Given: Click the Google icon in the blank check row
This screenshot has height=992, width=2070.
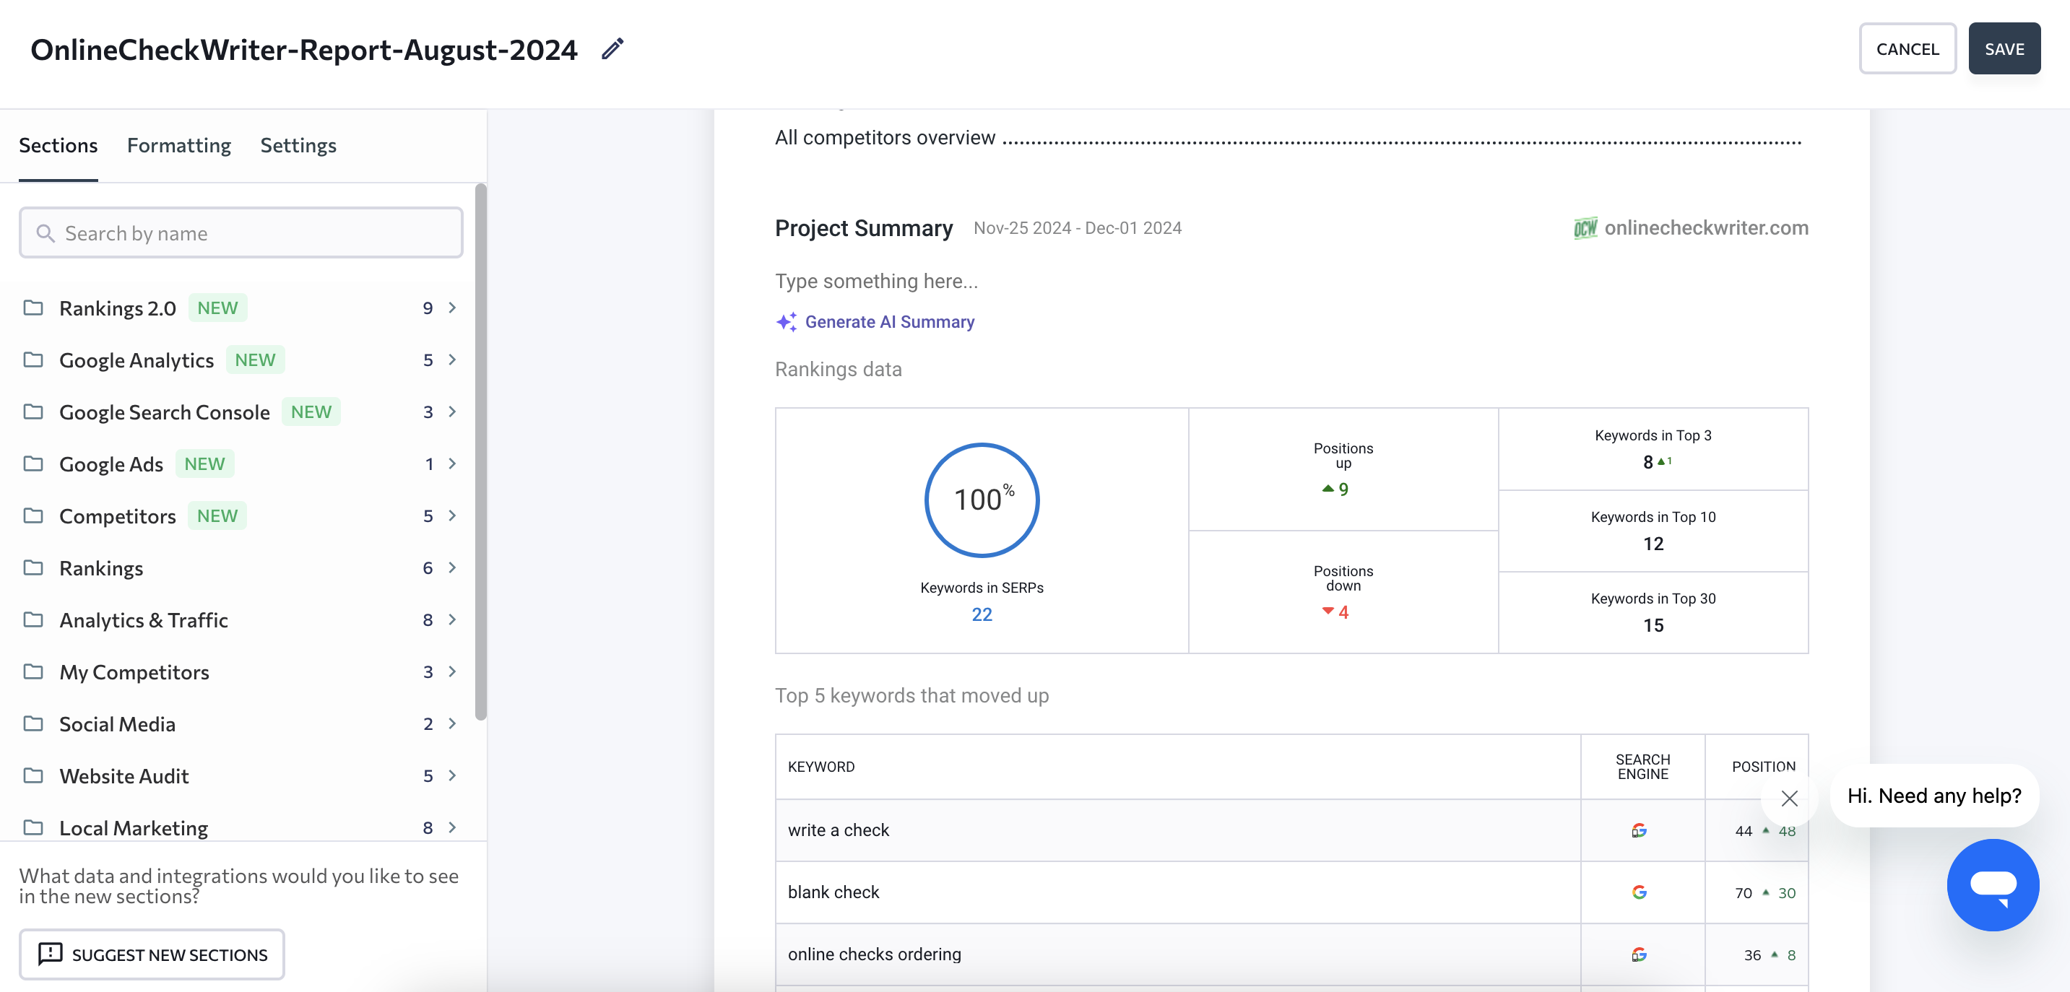Looking at the screenshot, I should point(1639,892).
